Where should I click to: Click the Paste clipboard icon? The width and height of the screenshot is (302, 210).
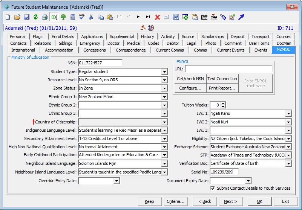click(110, 17)
